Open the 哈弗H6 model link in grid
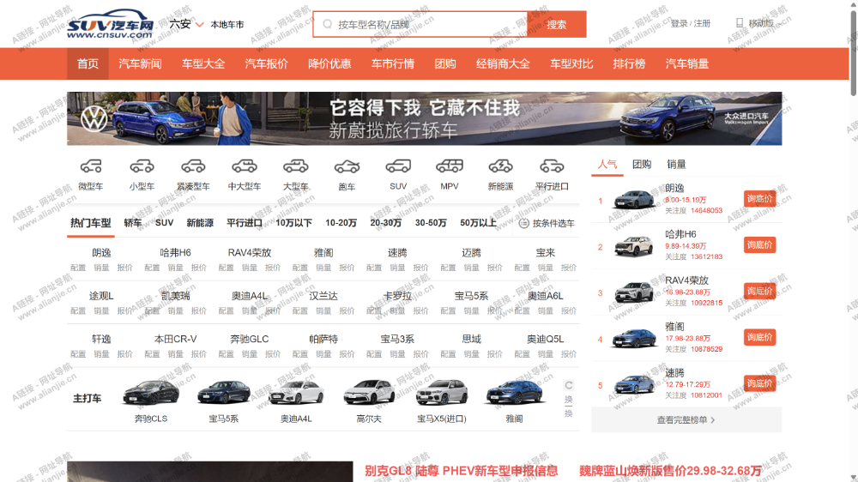This screenshot has width=858, height=482. click(176, 253)
